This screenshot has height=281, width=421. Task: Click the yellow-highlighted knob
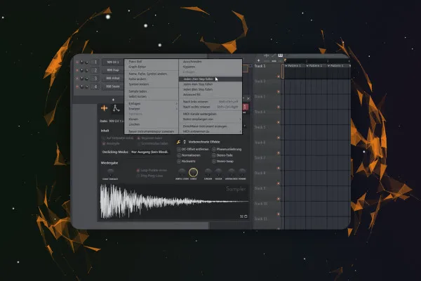[193, 172]
